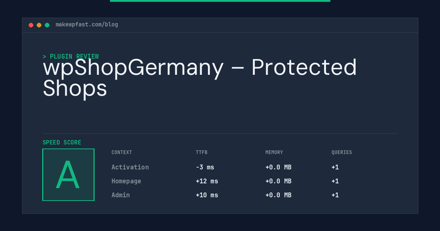
Task: Click the TTFB column header
Action: [202, 153]
